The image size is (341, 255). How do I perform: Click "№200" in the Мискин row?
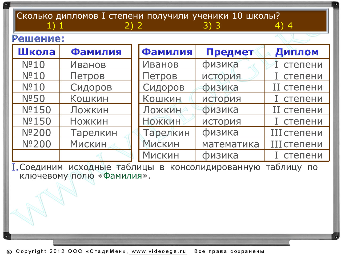click(37, 144)
